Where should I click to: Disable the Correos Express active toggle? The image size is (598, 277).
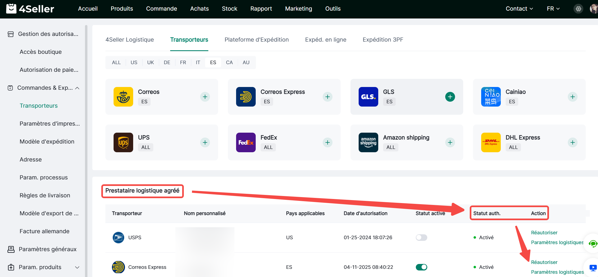pos(421,267)
